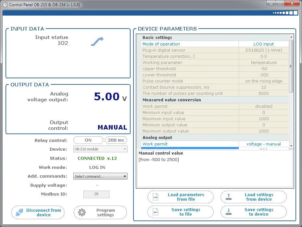Click the file arrow icon on Load parameters
The image size is (302, 227).
point(156,197)
